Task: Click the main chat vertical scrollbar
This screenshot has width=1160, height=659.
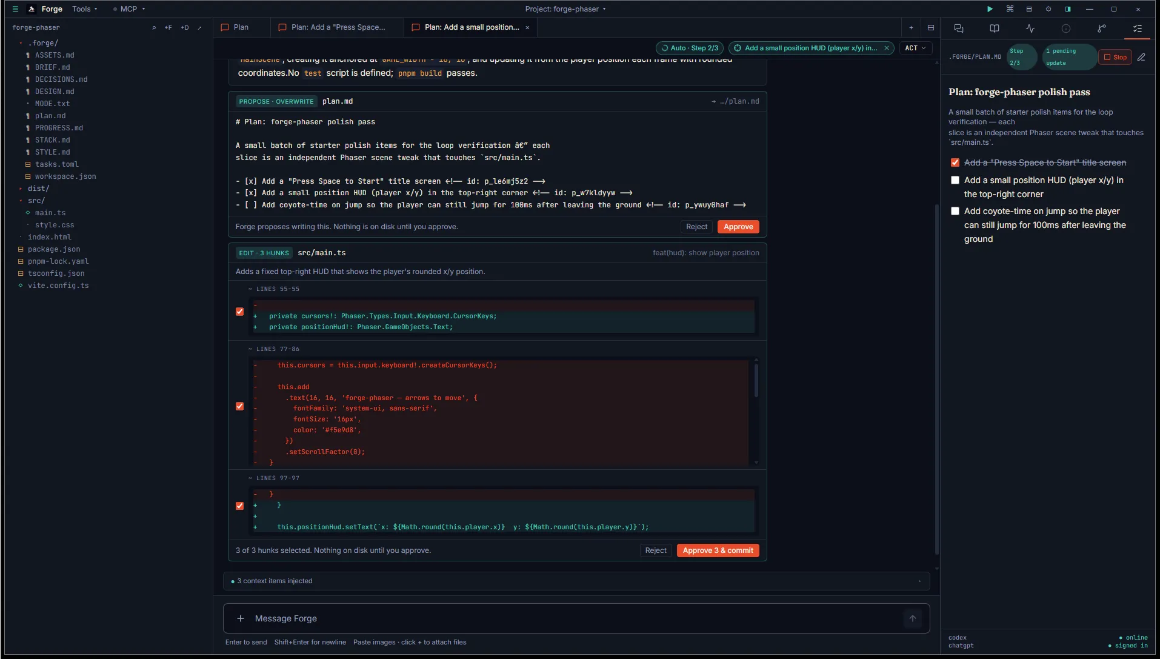Action: tap(937, 380)
